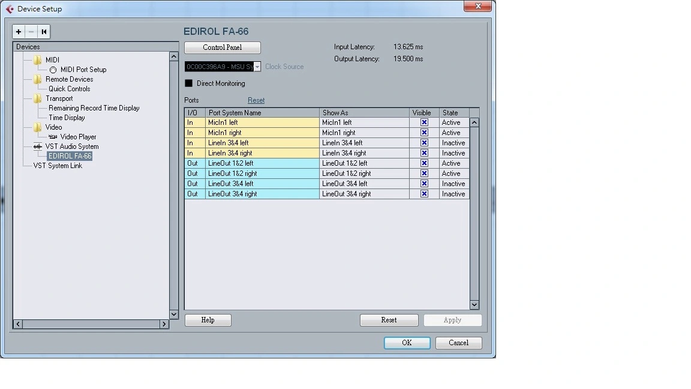Screen dimensions: 691x389
Task: Click the Apply button
Action: click(x=453, y=320)
